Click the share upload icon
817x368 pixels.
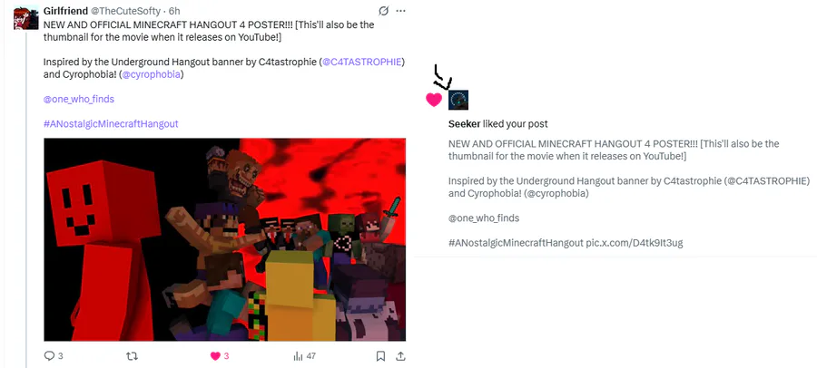pyautogui.click(x=400, y=356)
